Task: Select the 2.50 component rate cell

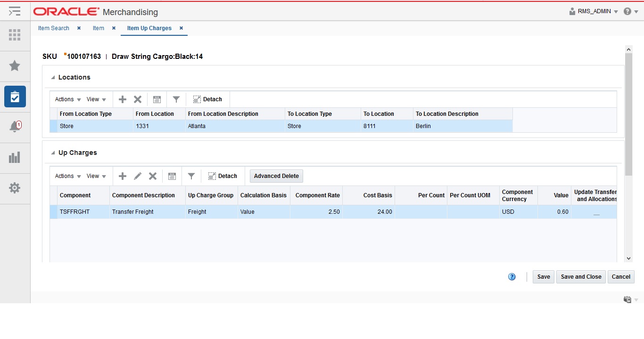Action: (316, 212)
